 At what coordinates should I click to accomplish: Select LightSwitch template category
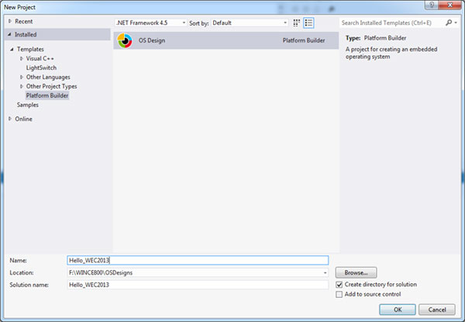[x=41, y=68]
